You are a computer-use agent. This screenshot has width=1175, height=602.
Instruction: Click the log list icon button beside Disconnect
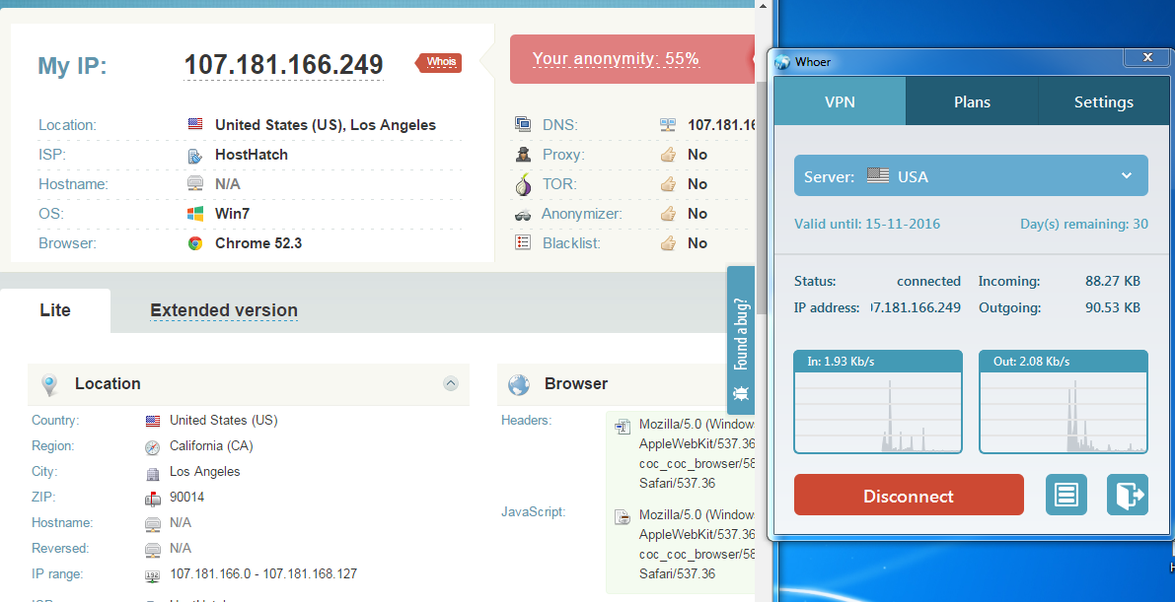pos(1065,495)
